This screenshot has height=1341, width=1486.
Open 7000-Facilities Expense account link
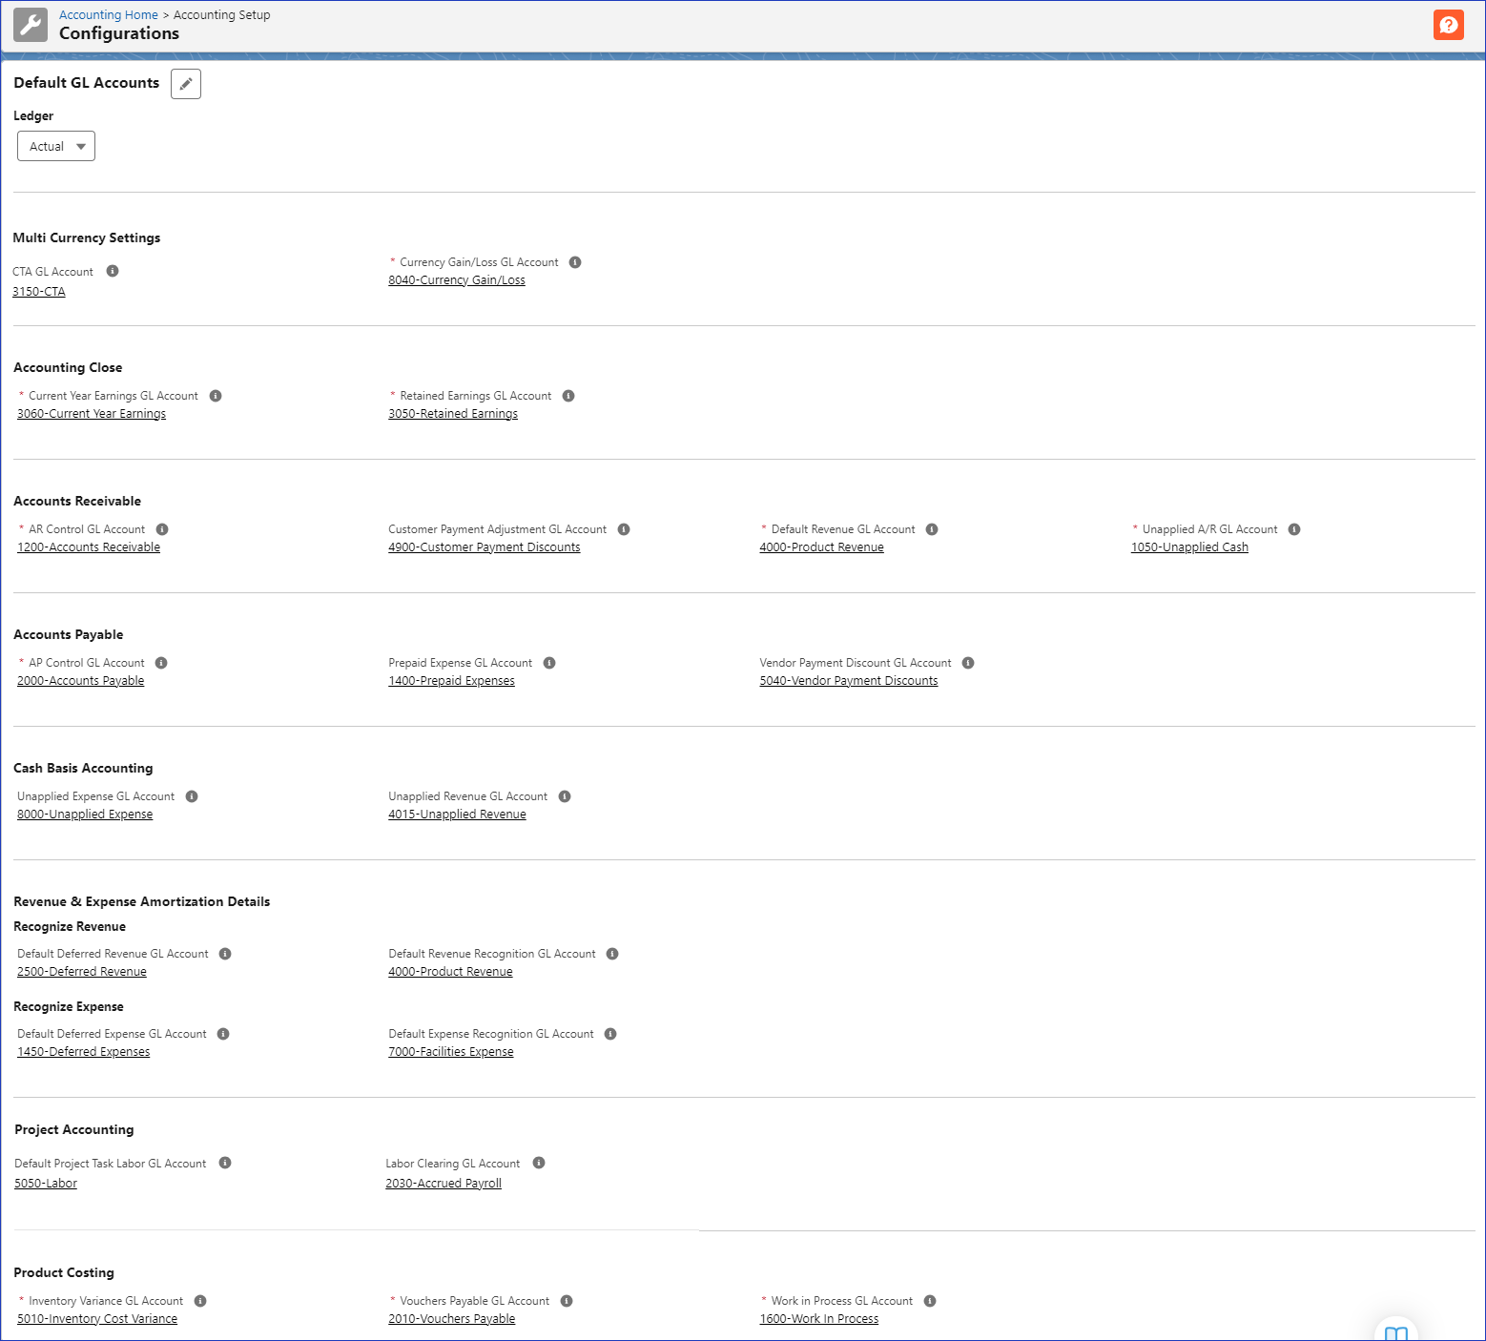(451, 1052)
